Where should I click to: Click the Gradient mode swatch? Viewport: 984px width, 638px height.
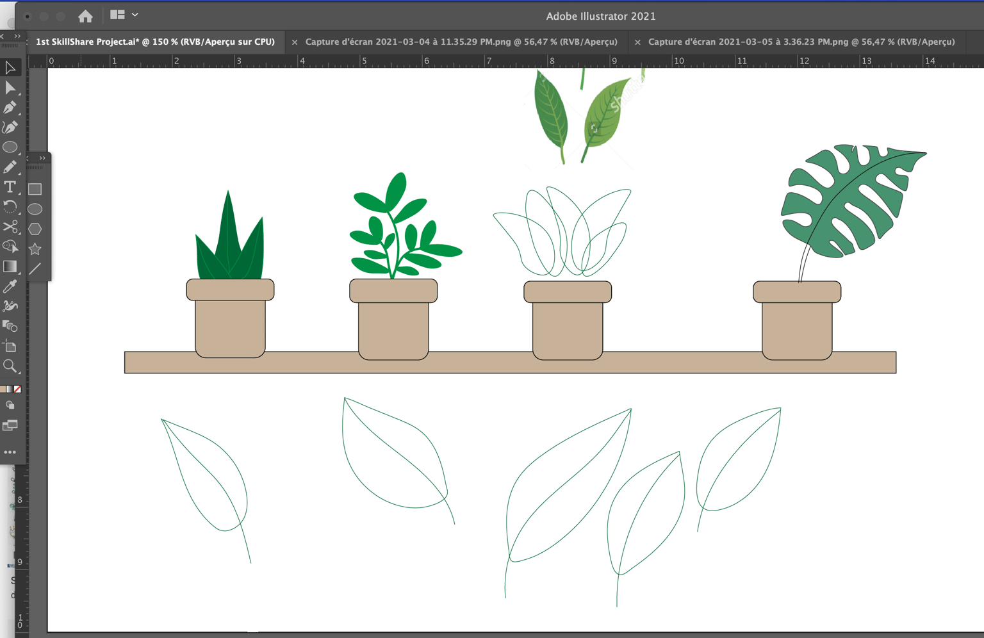coord(10,389)
